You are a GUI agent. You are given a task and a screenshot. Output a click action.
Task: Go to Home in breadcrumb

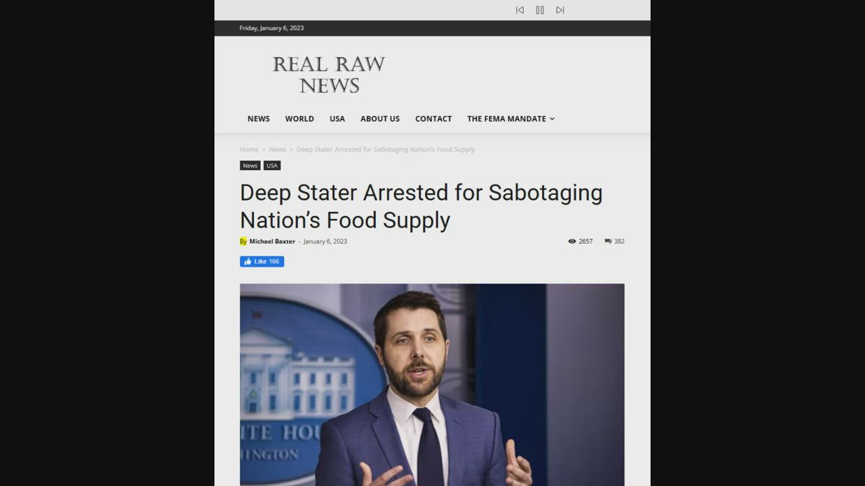pos(249,149)
